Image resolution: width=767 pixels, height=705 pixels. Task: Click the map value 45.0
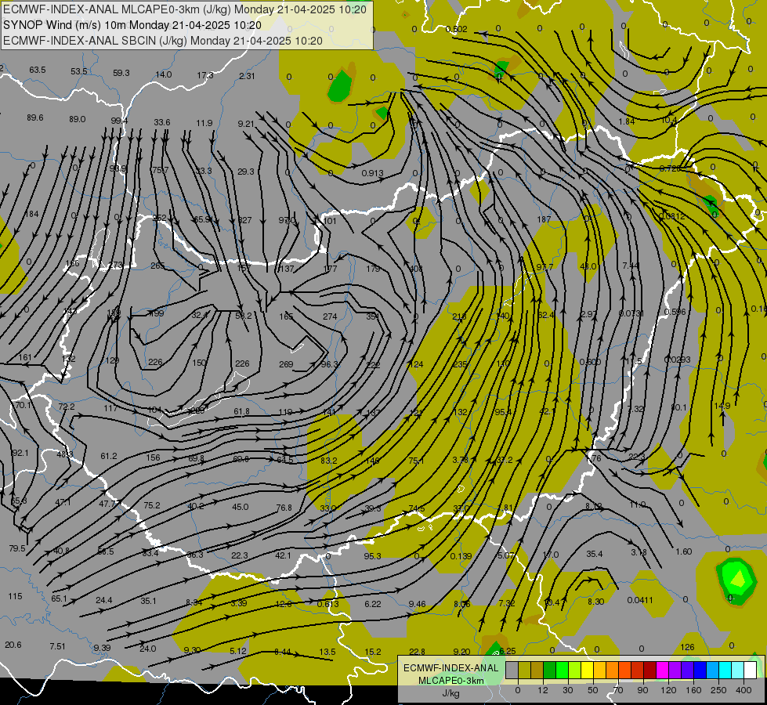(x=241, y=507)
